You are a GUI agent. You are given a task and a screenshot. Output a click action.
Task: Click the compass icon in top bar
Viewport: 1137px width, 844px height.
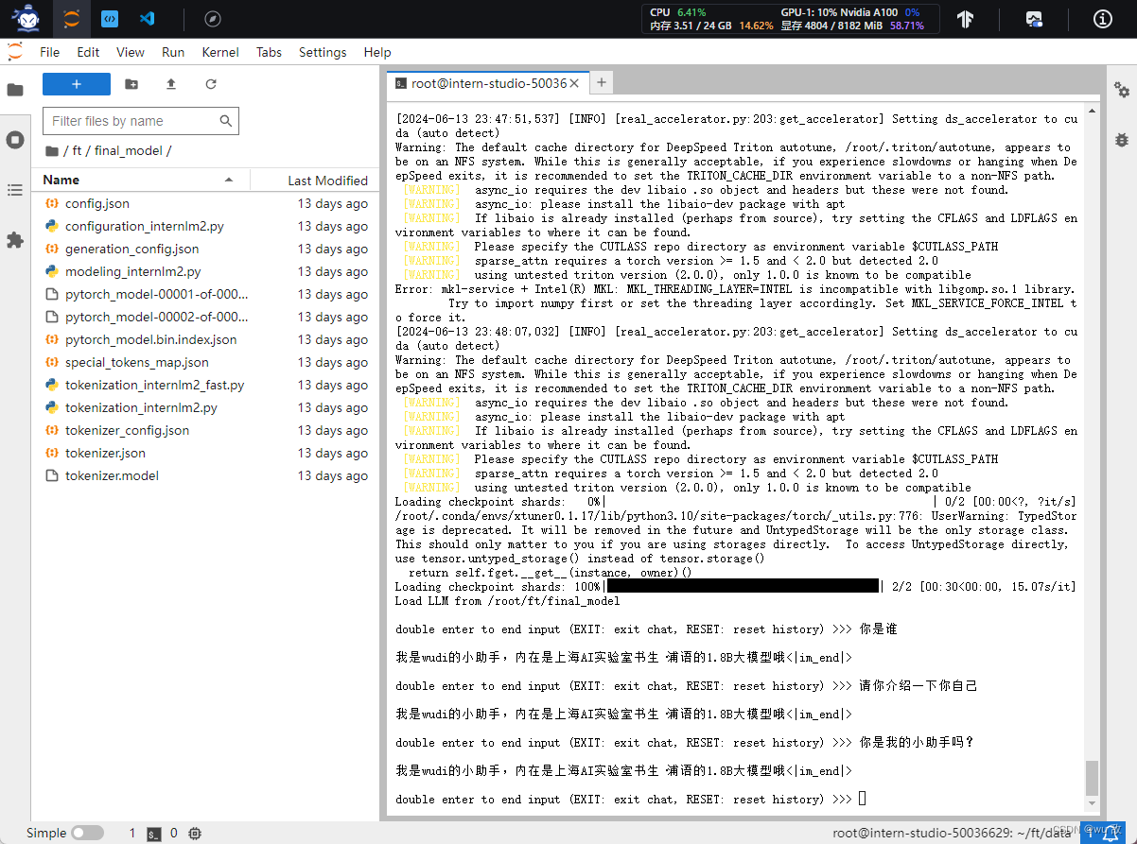[x=213, y=18]
